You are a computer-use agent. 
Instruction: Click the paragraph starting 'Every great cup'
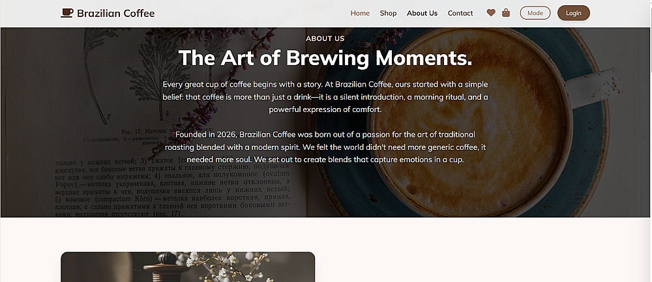pyautogui.click(x=325, y=97)
